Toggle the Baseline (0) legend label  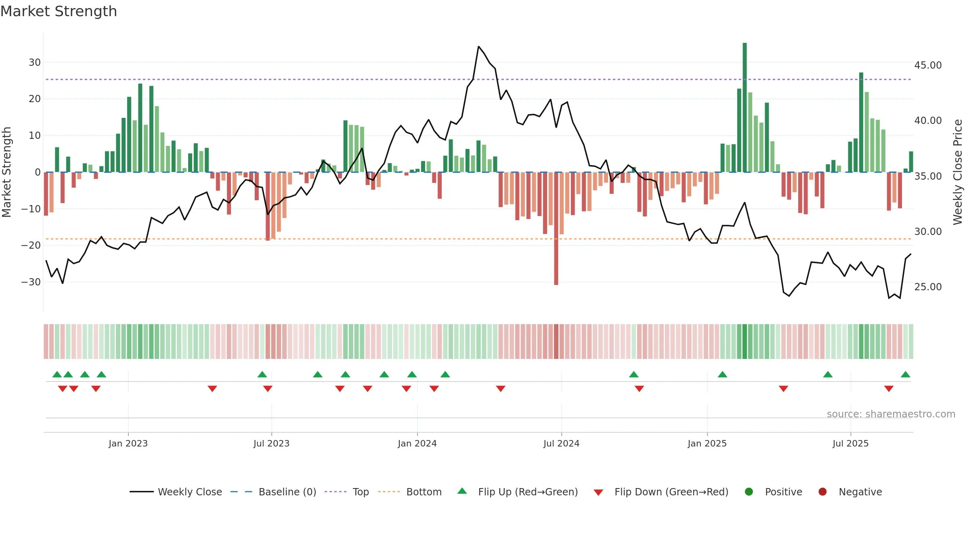click(287, 492)
